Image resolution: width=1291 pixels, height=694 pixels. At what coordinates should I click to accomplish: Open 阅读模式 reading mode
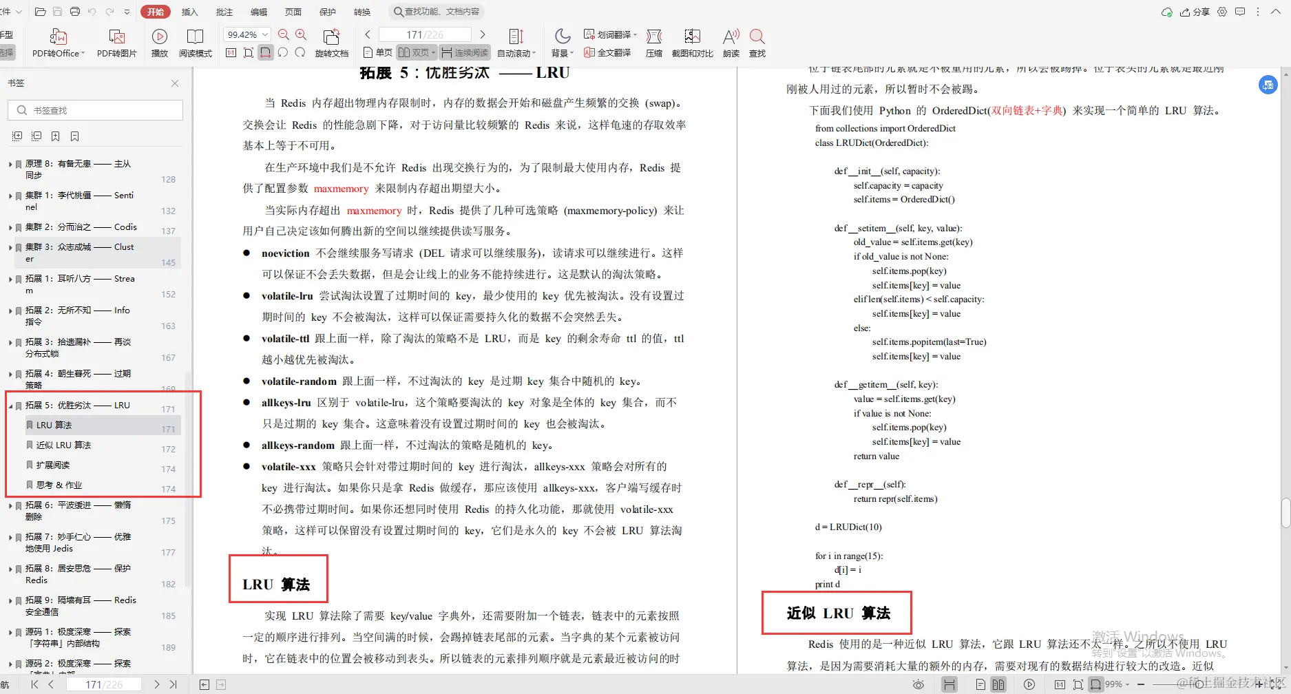coord(196,41)
